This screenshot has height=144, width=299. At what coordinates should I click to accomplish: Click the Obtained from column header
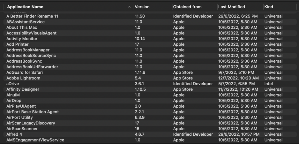coord(187,7)
